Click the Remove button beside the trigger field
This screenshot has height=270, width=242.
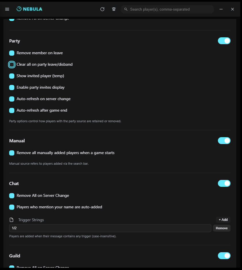221,228
